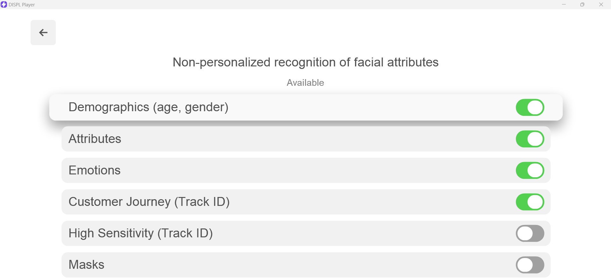This screenshot has width=611, height=278.
Task: Click the DISPL Player title text
Action: 22,5
